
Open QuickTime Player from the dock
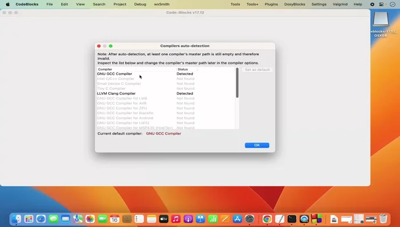[x=304, y=219]
